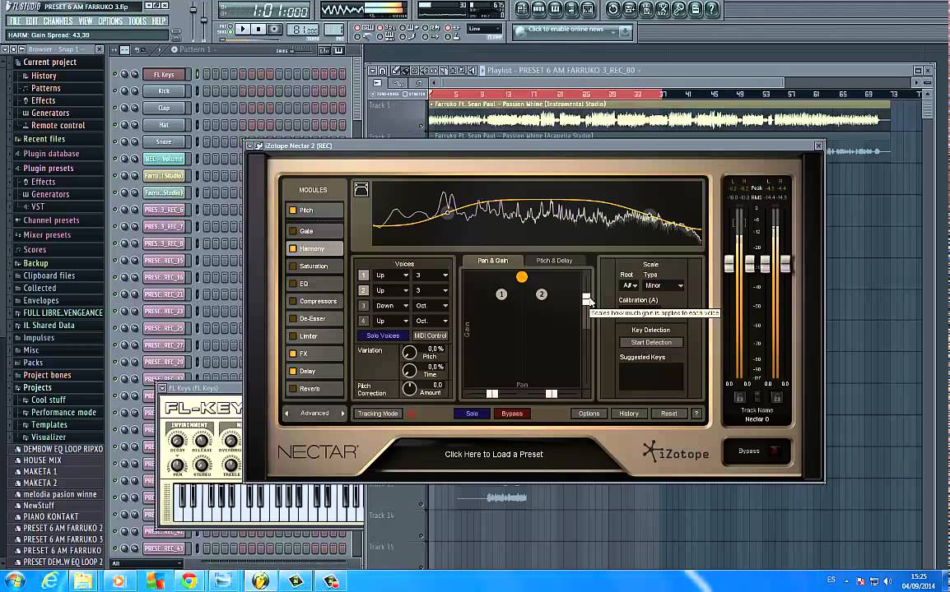Image resolution: width=950 pixels, height=592 pixels.
Task: Click the left lock icon under the Nectar meters
Action: [739, 397]
